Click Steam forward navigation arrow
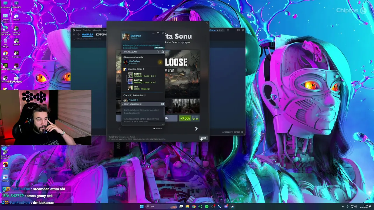The image size is (374, 210). (x=78, y=34)
